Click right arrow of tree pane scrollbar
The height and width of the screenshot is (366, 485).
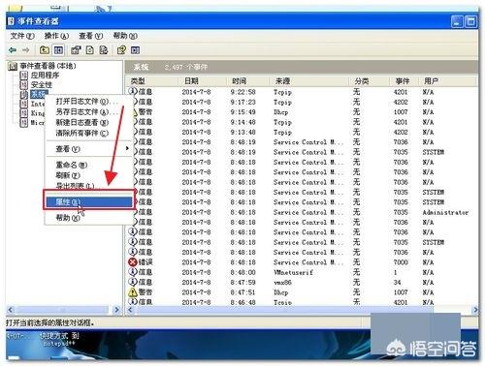click(x=116, y=310)
